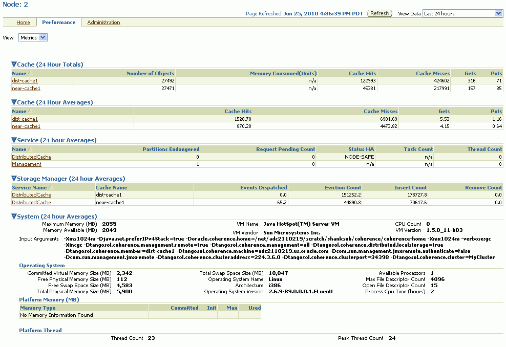Select the Performance tab
The image size is (506, 347).
pyautogui.click(x=59, y=22)
